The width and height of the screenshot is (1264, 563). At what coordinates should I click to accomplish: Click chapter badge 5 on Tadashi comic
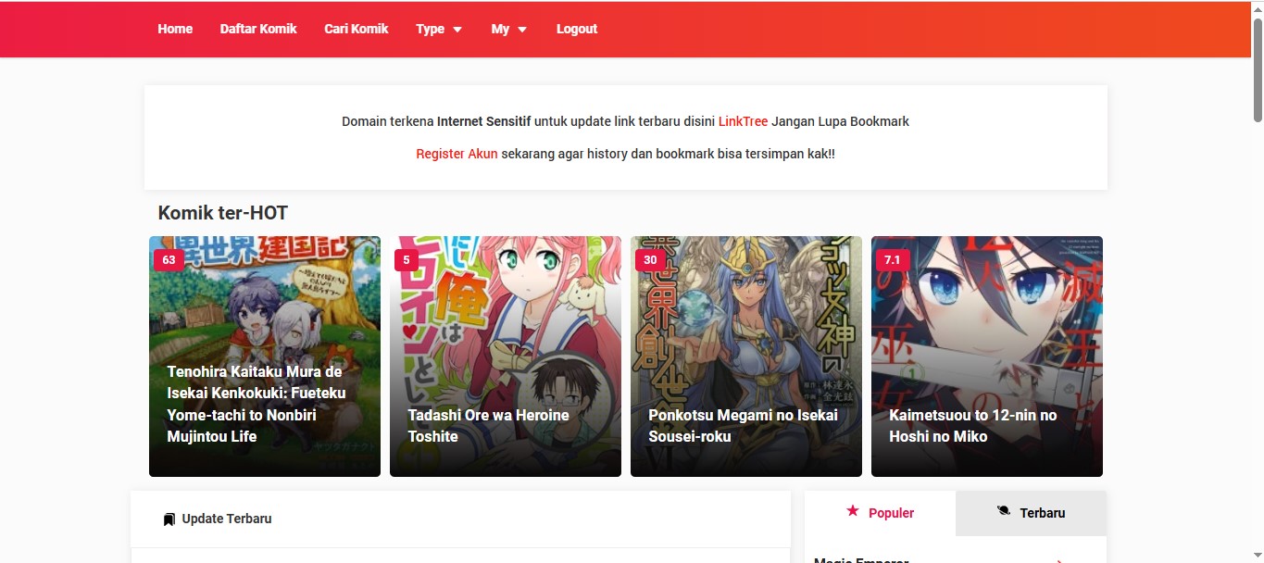tap(407, 260)
